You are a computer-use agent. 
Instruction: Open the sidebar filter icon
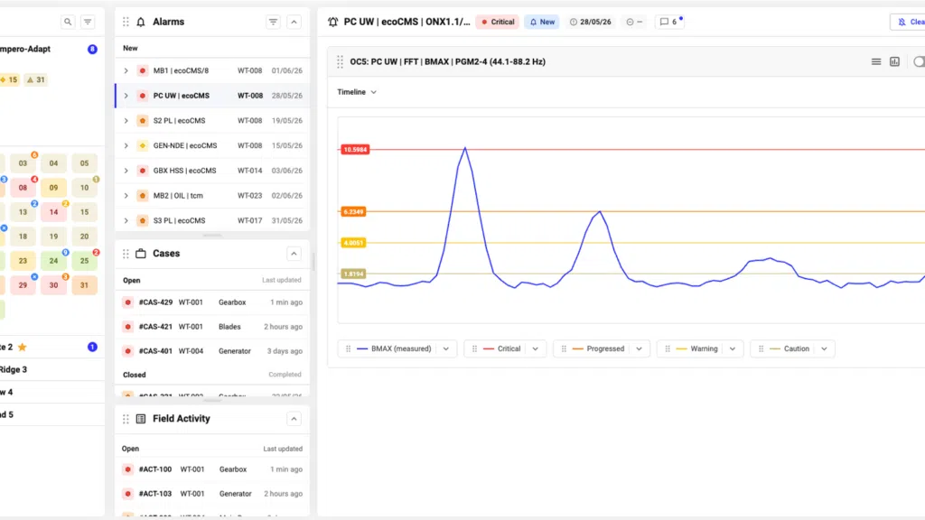click(x=88, y=22)
